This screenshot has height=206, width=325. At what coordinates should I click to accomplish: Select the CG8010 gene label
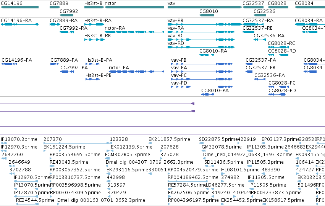pos(209,11)
